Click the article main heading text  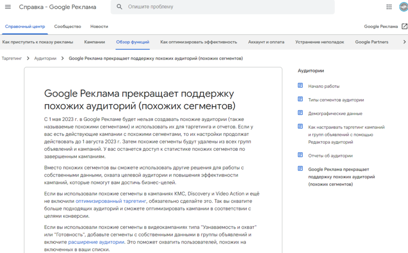pyautogui.click(x=140, y=100)
